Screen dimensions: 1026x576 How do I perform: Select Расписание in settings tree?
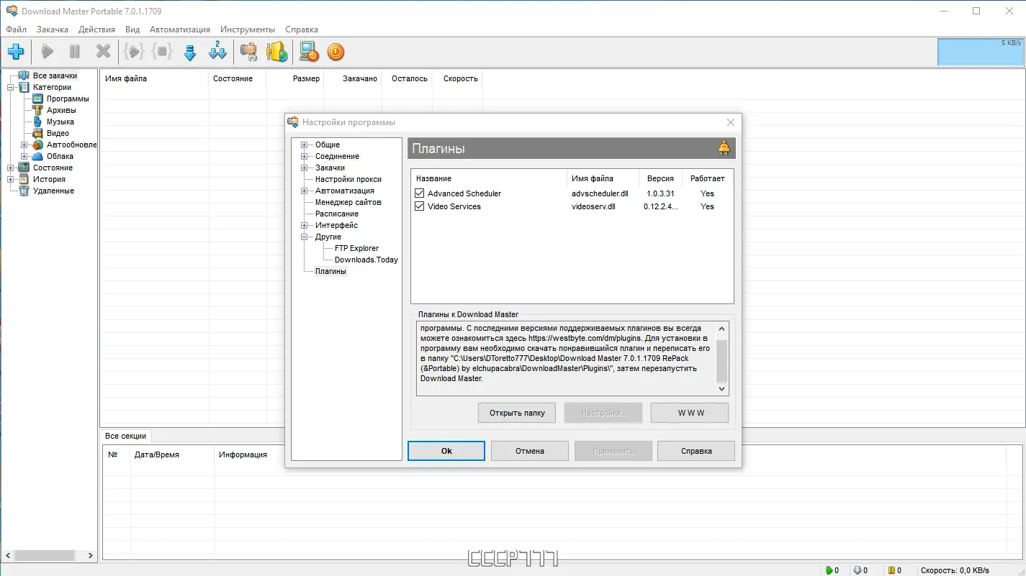[x=337, y=214]
